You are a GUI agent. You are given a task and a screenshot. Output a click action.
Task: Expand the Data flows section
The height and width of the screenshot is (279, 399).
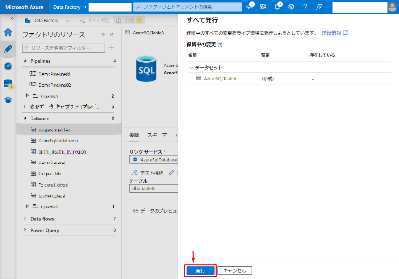coord(25,219)
